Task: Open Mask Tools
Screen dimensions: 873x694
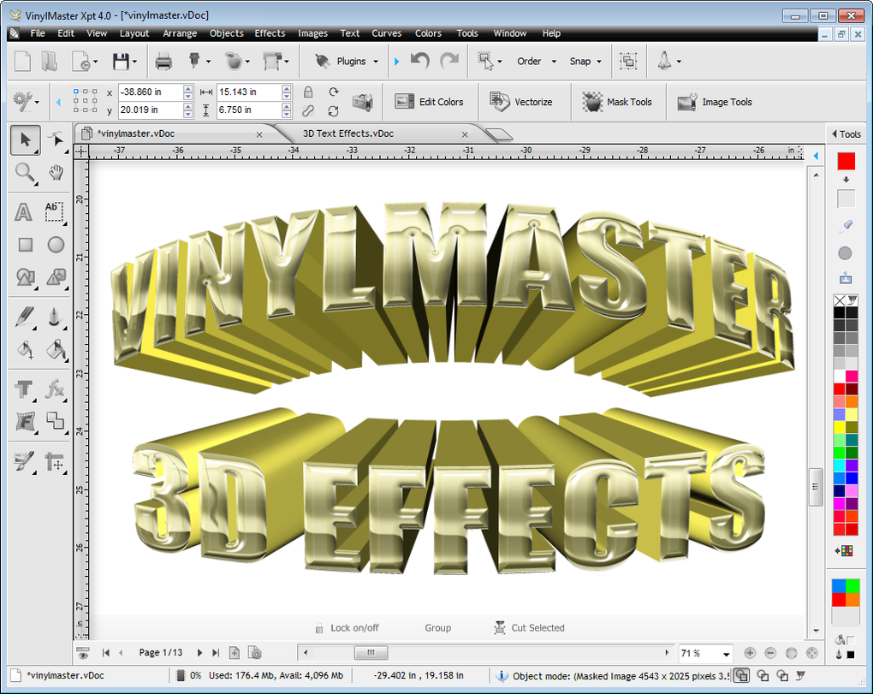Action: 617,102
